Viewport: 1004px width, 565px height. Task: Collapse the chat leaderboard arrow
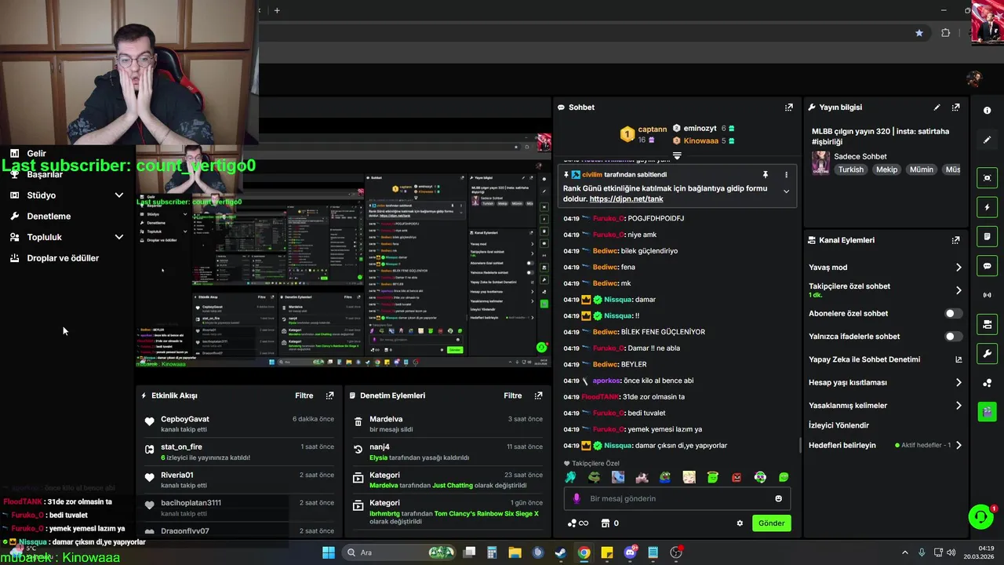[x=677, y=155]
